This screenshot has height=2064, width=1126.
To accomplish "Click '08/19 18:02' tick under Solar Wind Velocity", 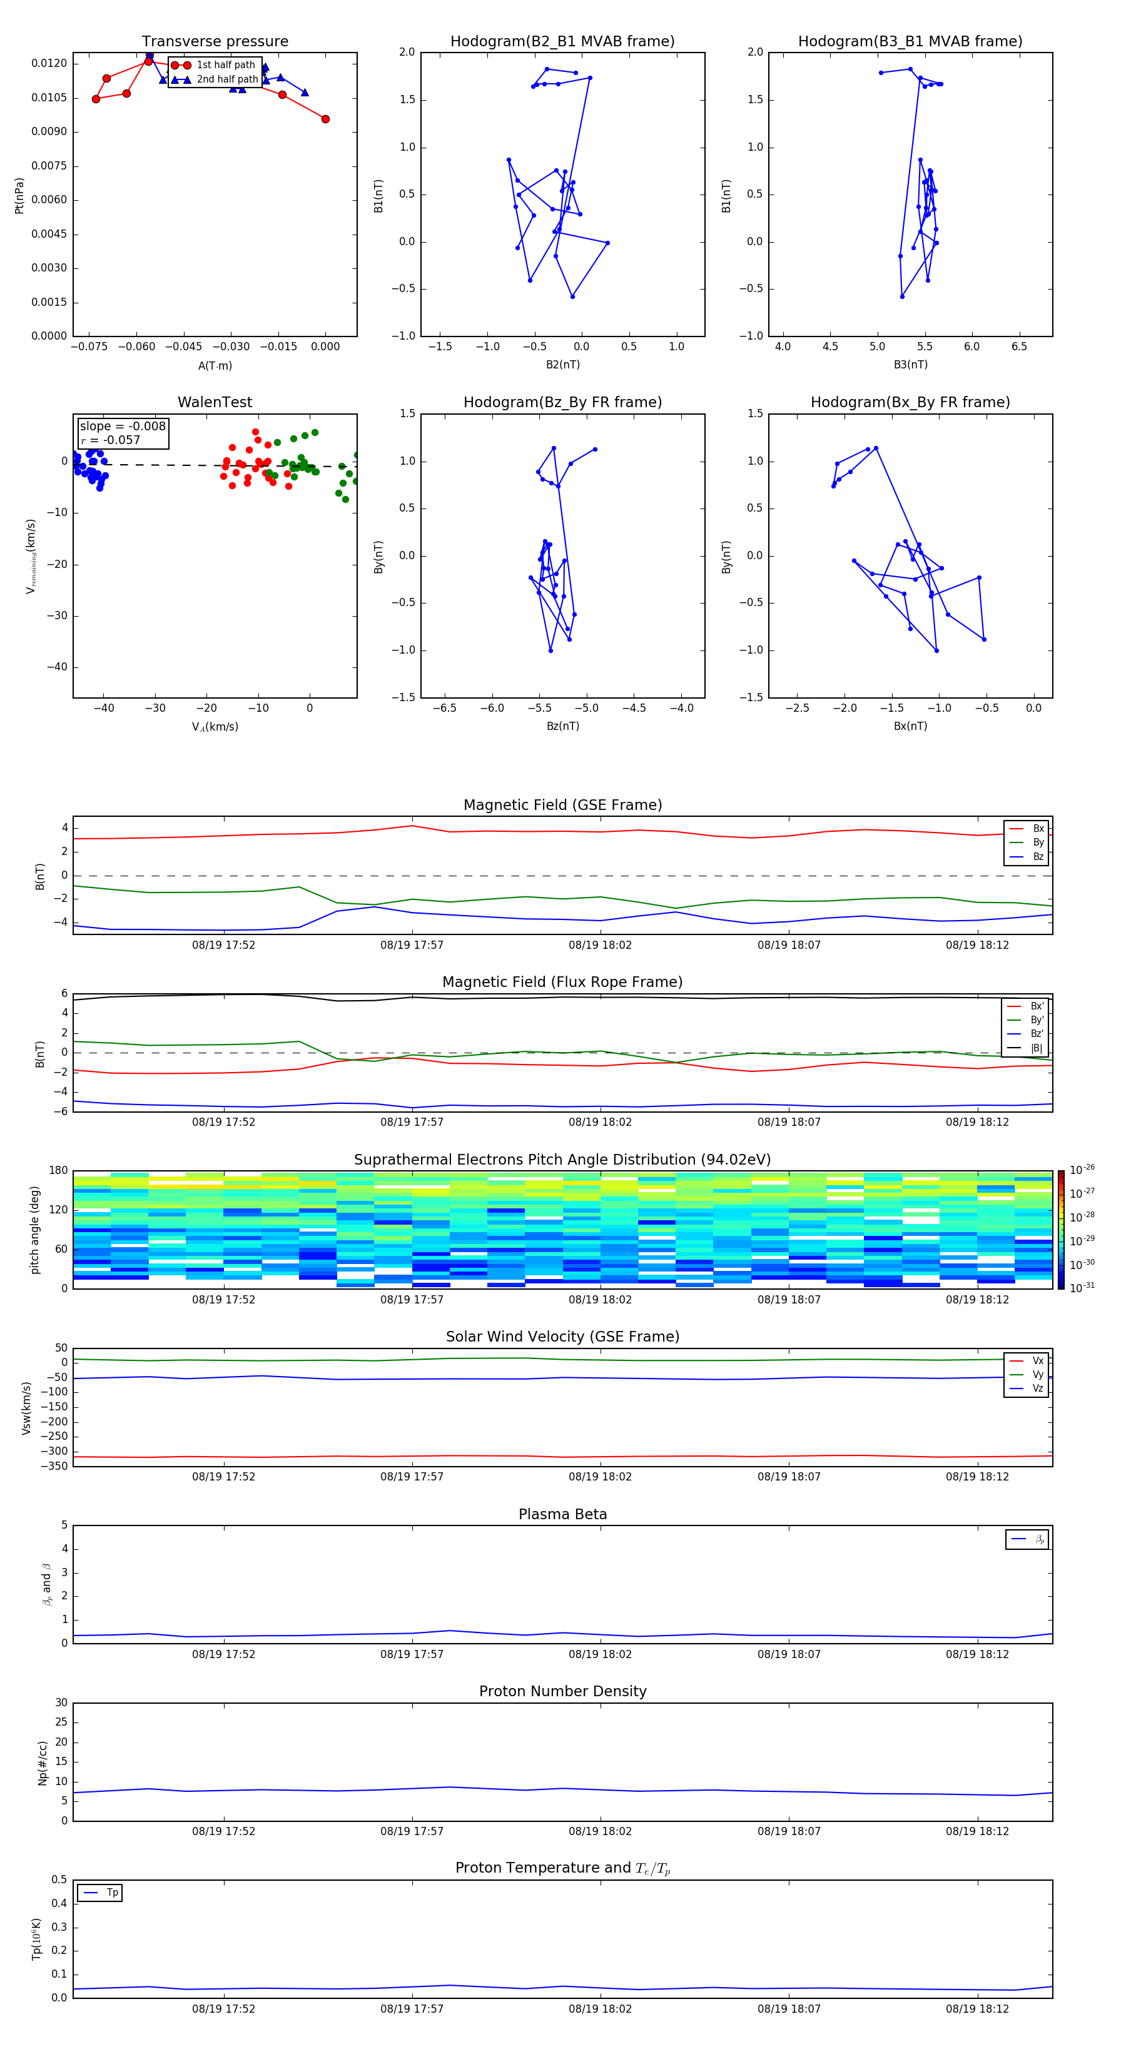I will point(601,1477).
